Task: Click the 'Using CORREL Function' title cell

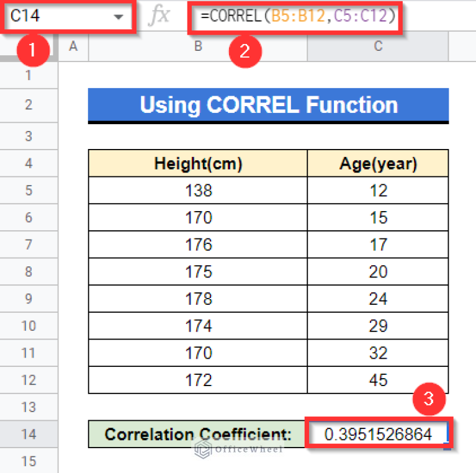Action: tap(268, 106)
